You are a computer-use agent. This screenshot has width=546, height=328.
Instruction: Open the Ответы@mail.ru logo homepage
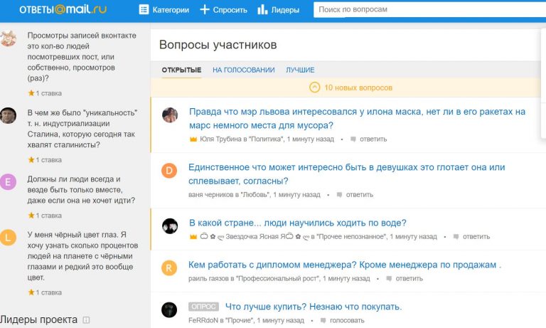[x=63, y=9]
